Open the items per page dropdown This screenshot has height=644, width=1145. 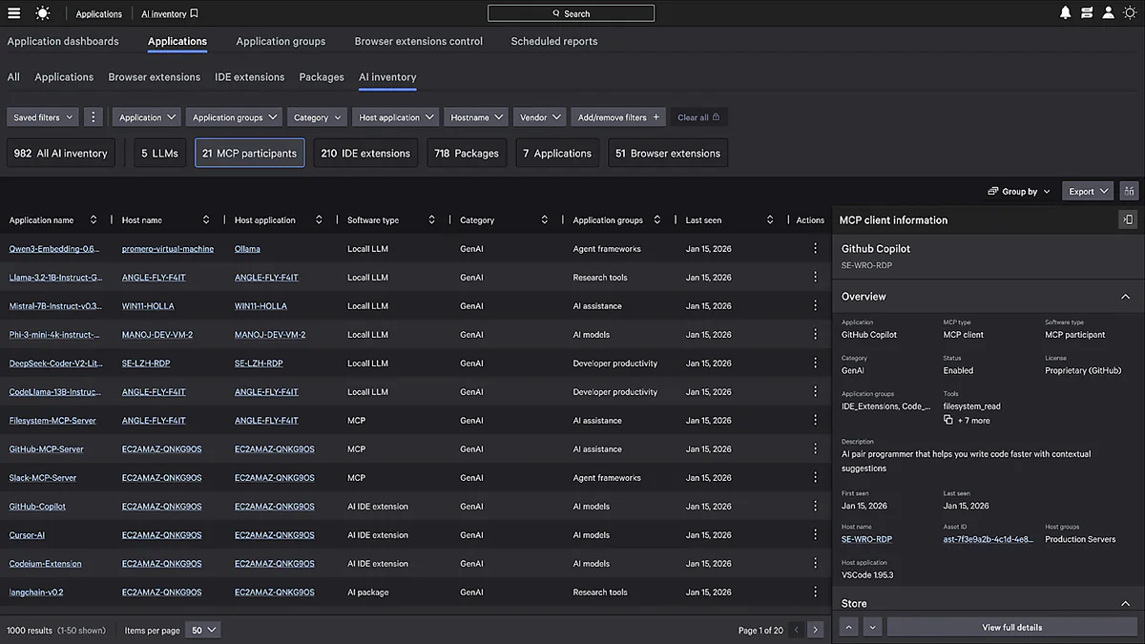(x=202, y=630)
